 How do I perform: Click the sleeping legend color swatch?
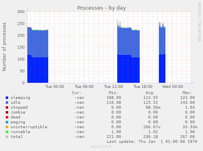(7, 98)
